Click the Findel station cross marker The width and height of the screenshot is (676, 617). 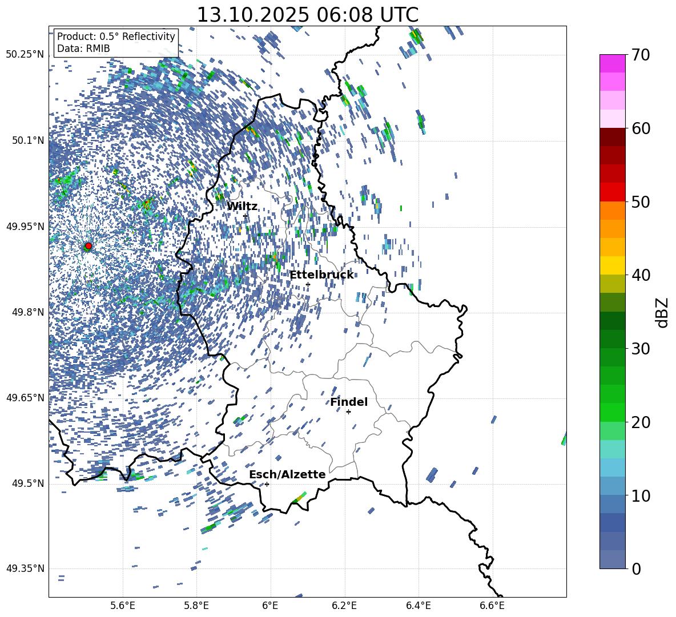(348, 412)
